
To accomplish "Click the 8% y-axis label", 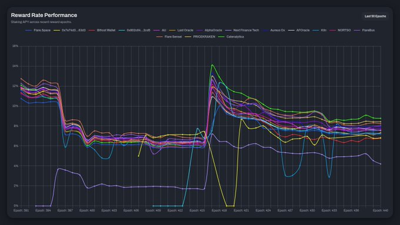I will 16,126.
